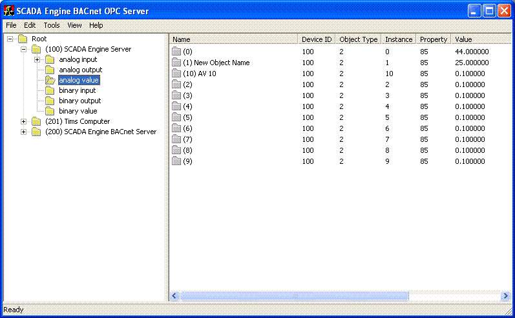Select the (9) row name text
Viewport: 515px width, 318px height.
[x=187, y=161]
